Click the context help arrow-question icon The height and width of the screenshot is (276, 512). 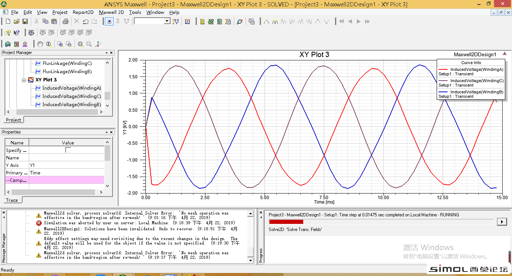coord(16,33)
